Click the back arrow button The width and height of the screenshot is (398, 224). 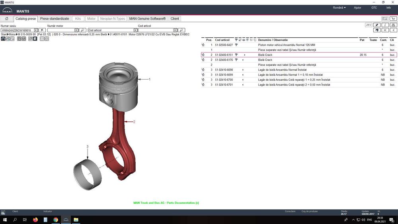(377, 30)
